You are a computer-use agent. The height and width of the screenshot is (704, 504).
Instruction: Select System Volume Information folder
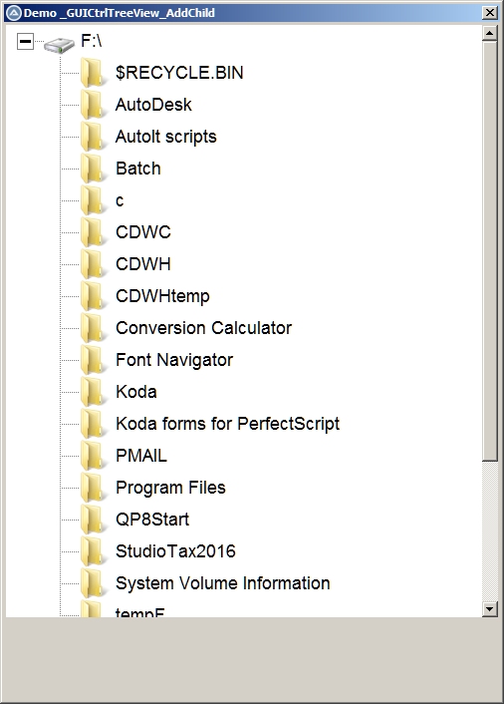[x=223, y=583]
